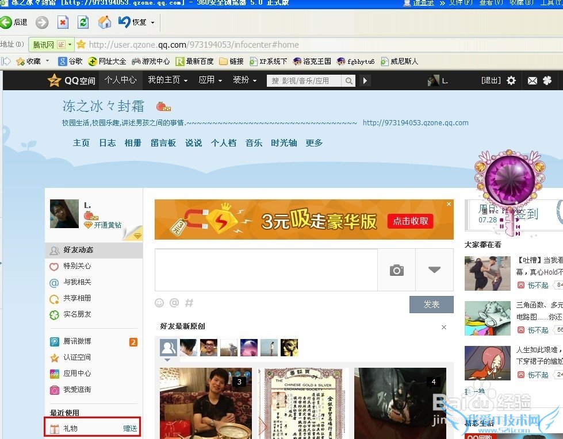
Task: Select 与我相关 @ item
Action: pyautogui.click(x=94, y=282)
